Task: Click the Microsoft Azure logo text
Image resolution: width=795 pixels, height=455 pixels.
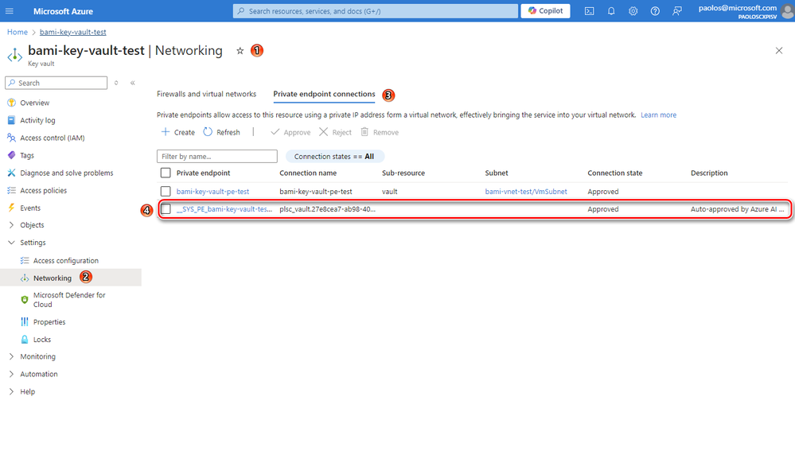Action: click(63, 11)
